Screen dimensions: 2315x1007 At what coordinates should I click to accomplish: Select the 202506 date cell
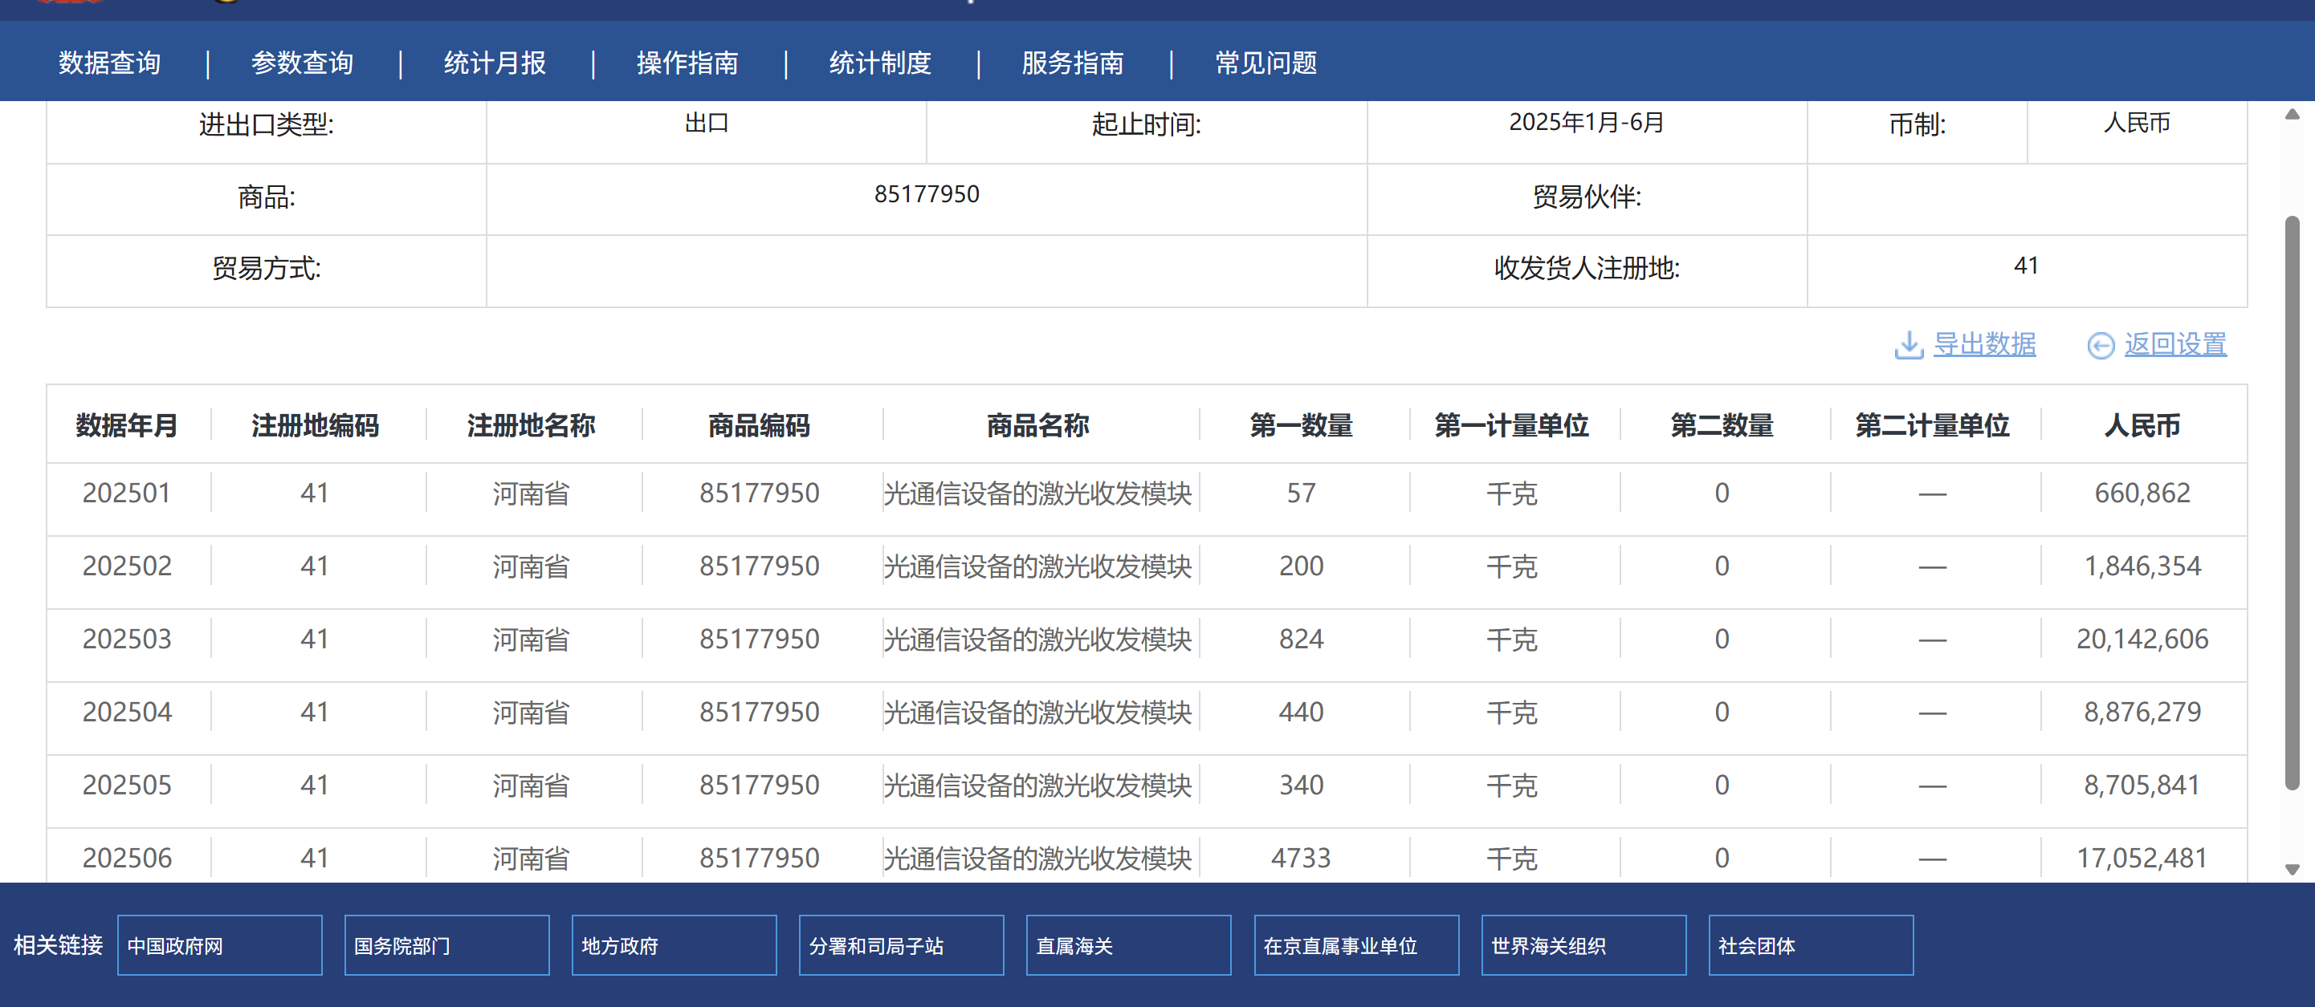[x=127, y=858]
